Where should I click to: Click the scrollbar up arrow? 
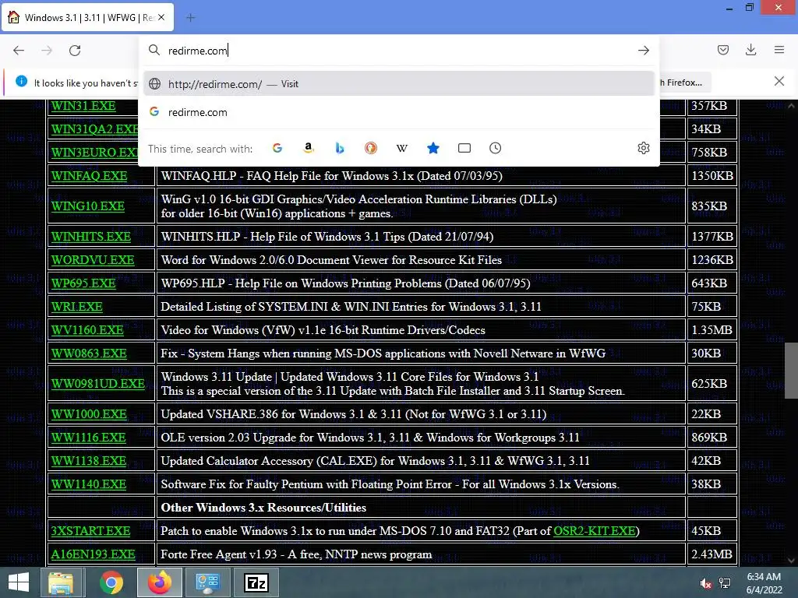click(x=791, y=106)
